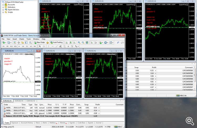This screenshot has width=197, height=128.
Task: Open the Navigator panel star-folder icon
Action: pos(23,42)
